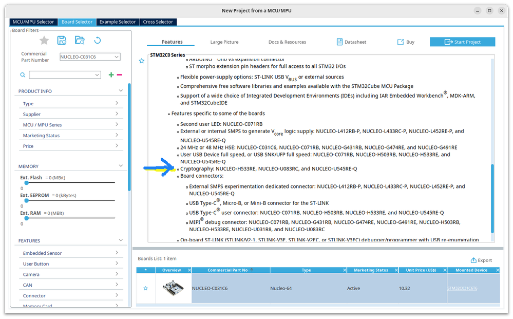
Task: Open the search field dropdown in Board Filters
Action: (x=97, y=75)
